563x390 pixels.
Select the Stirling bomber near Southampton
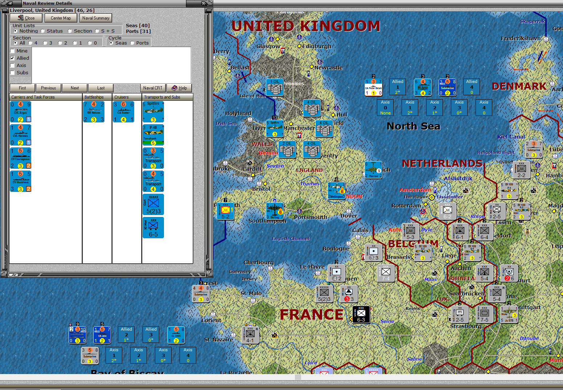point(275,211)
